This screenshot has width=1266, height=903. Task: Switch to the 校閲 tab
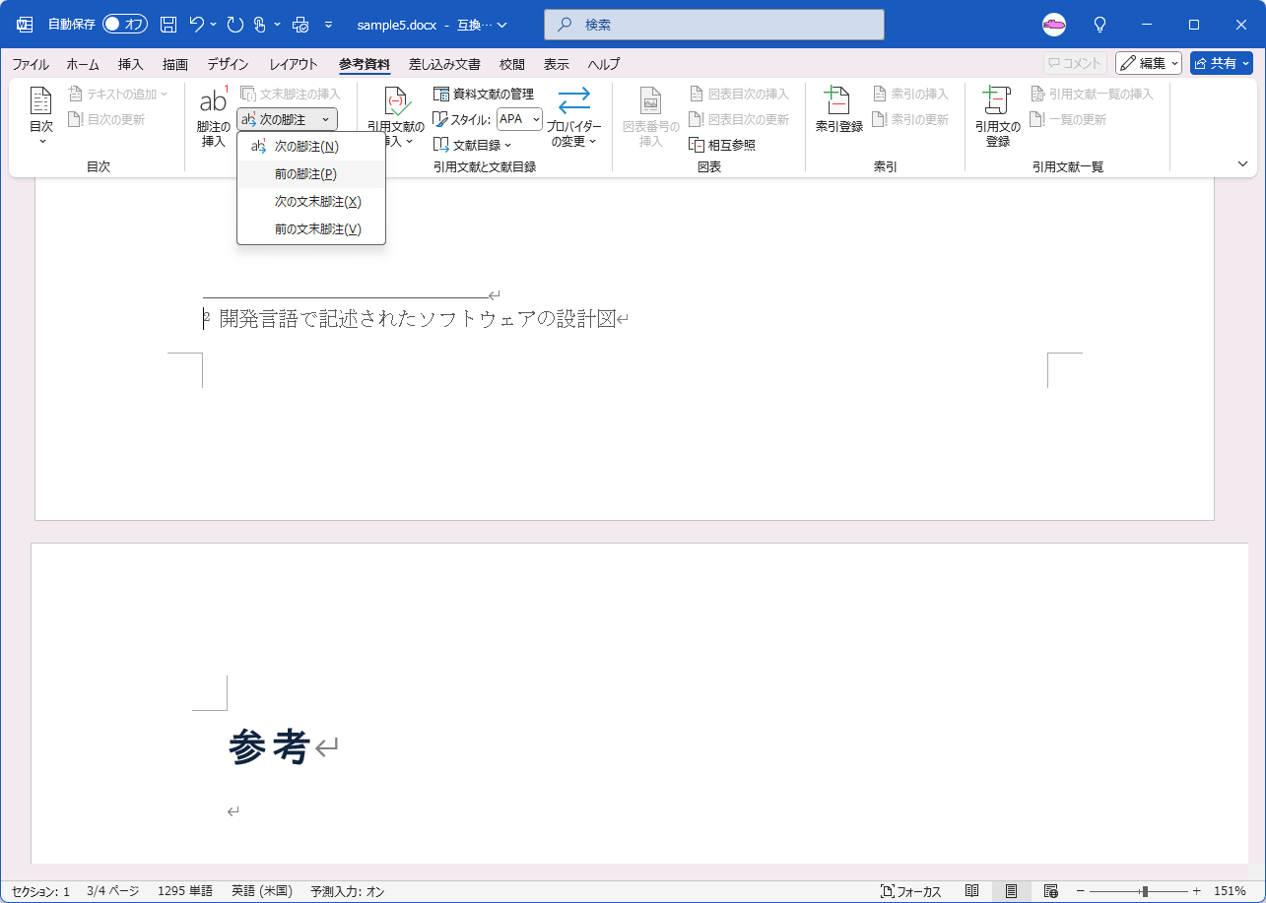512,64
